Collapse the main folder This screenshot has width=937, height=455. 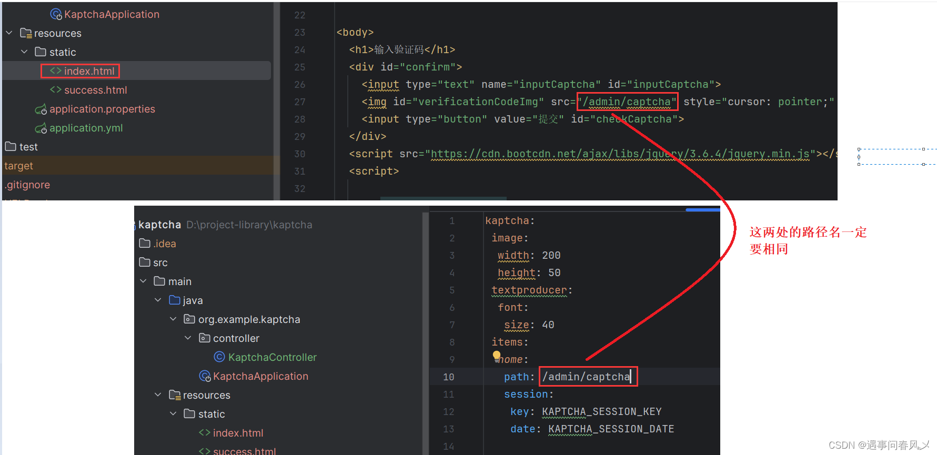pyautogui.click(x=143, y=281)
